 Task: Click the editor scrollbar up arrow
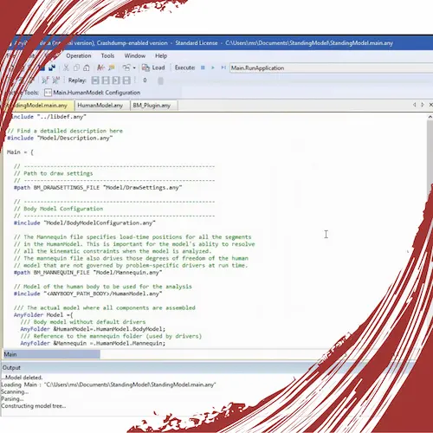430,117
